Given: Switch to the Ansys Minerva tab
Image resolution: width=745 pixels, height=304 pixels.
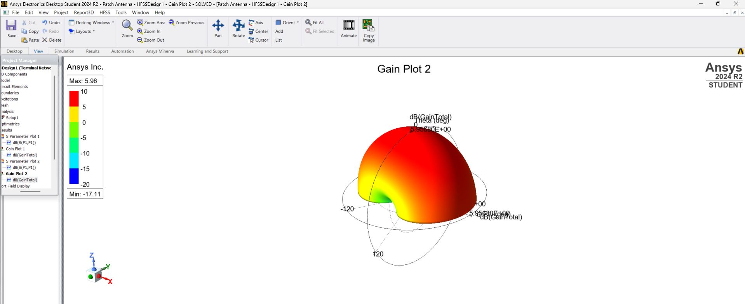Looking at the screenshot, I should 160,51.
